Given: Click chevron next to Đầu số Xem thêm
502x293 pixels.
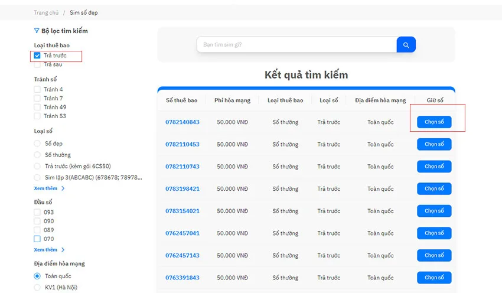Looking at the screenshot, I should tap(63, 250).
